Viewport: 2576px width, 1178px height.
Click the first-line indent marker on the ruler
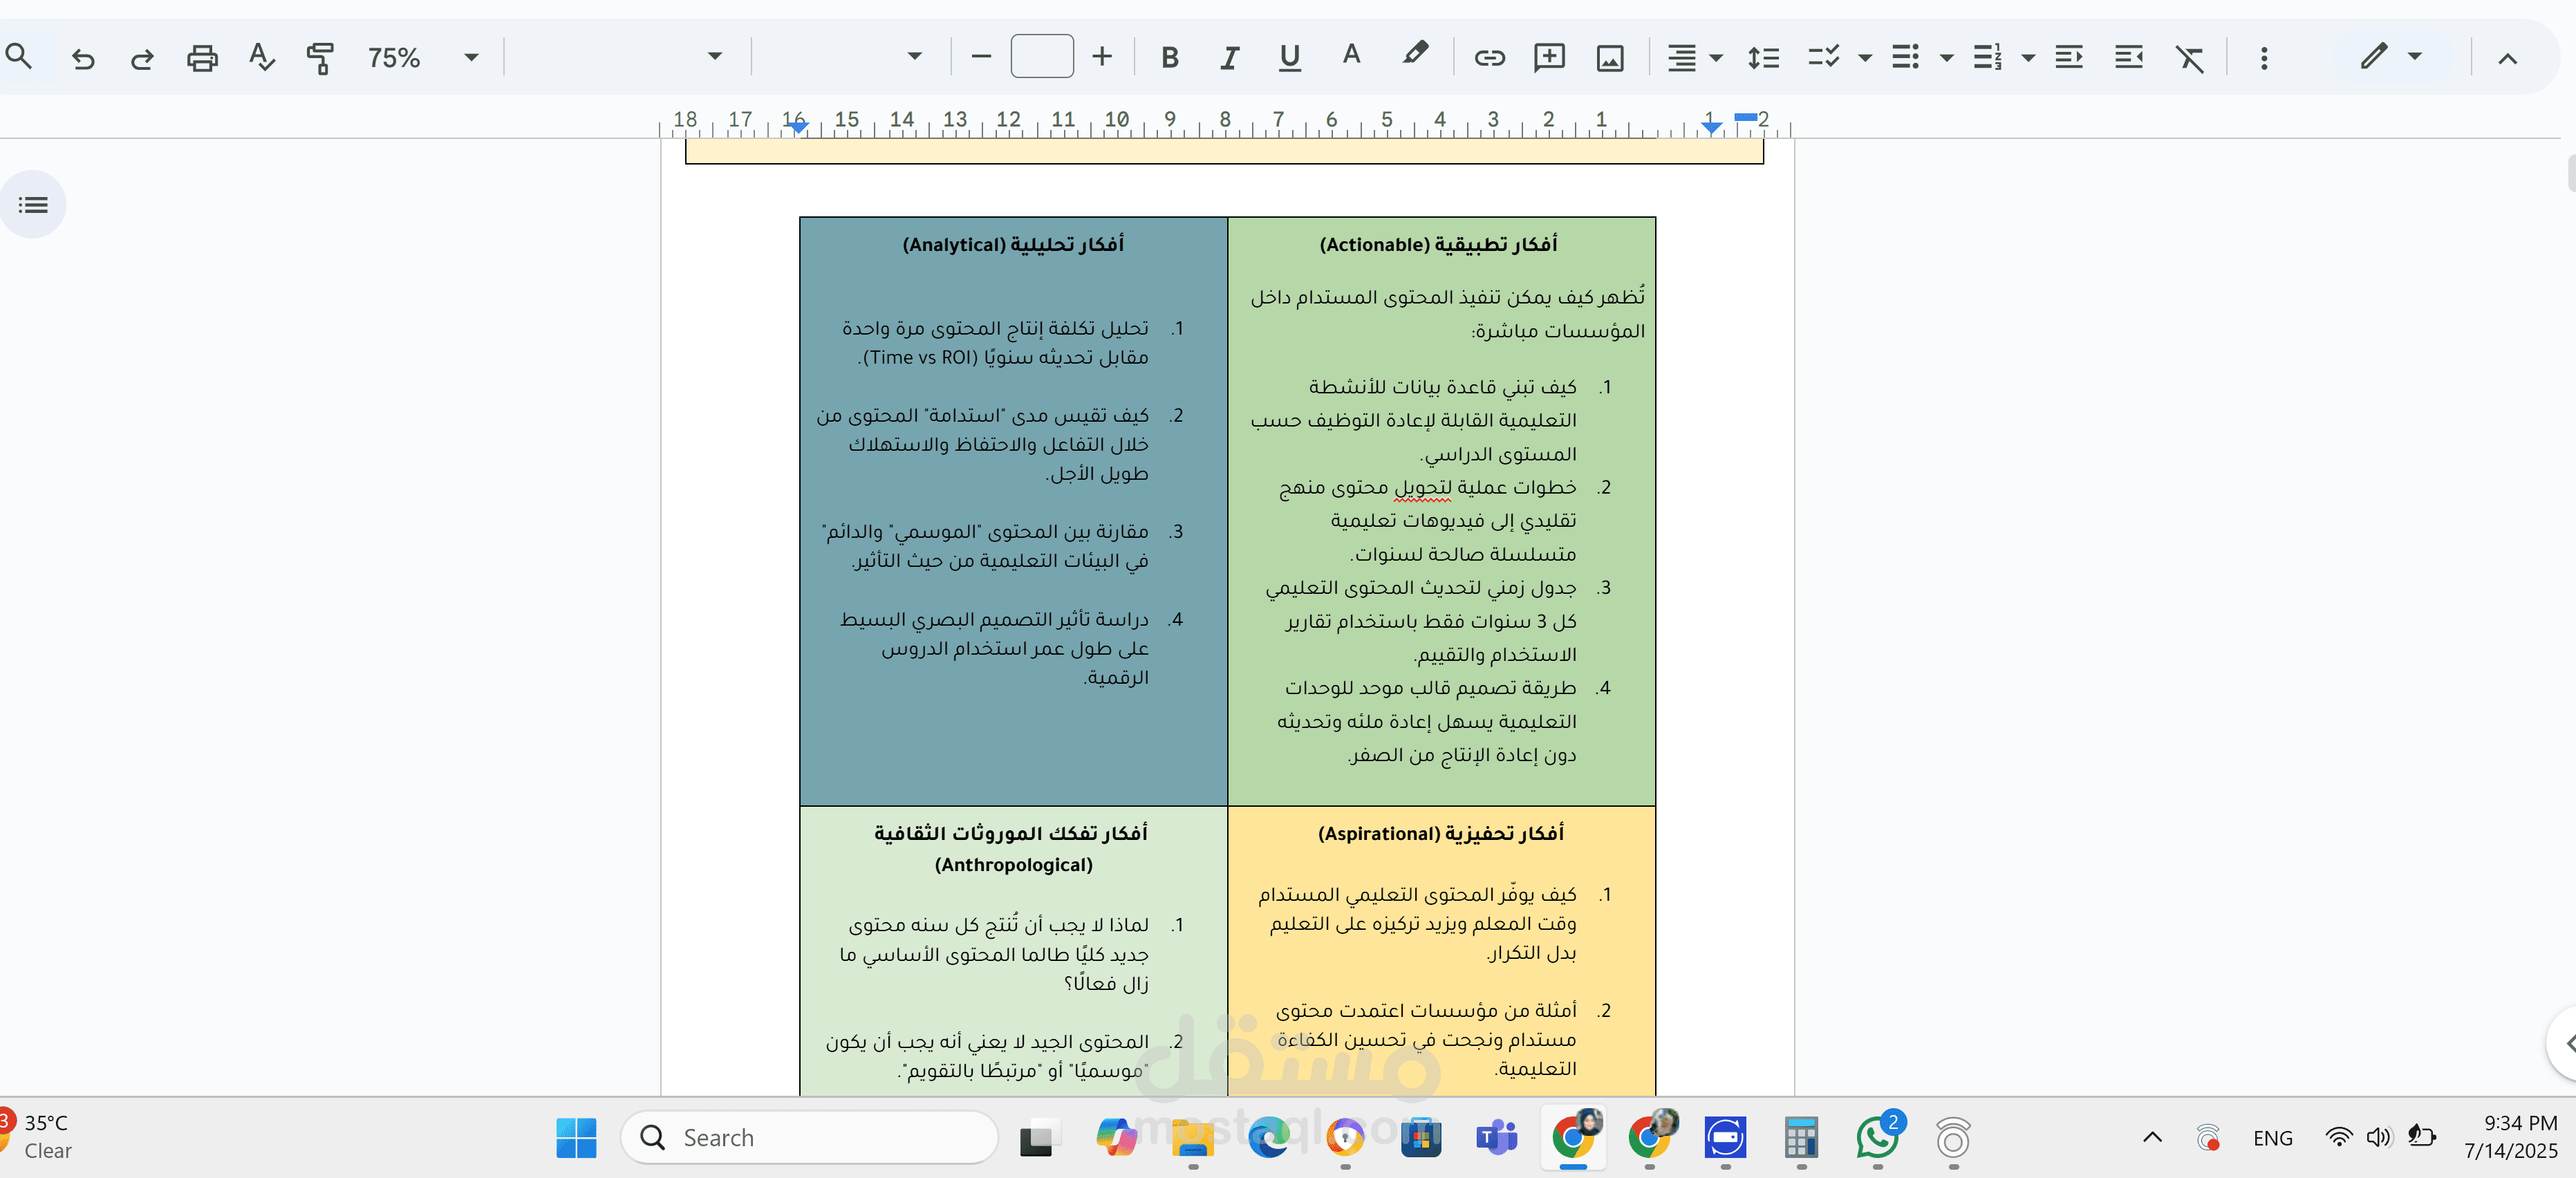click(1745, 117)
